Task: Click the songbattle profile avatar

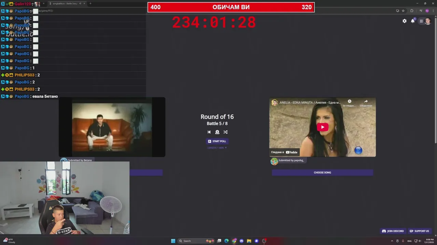Action: [427, 21]
